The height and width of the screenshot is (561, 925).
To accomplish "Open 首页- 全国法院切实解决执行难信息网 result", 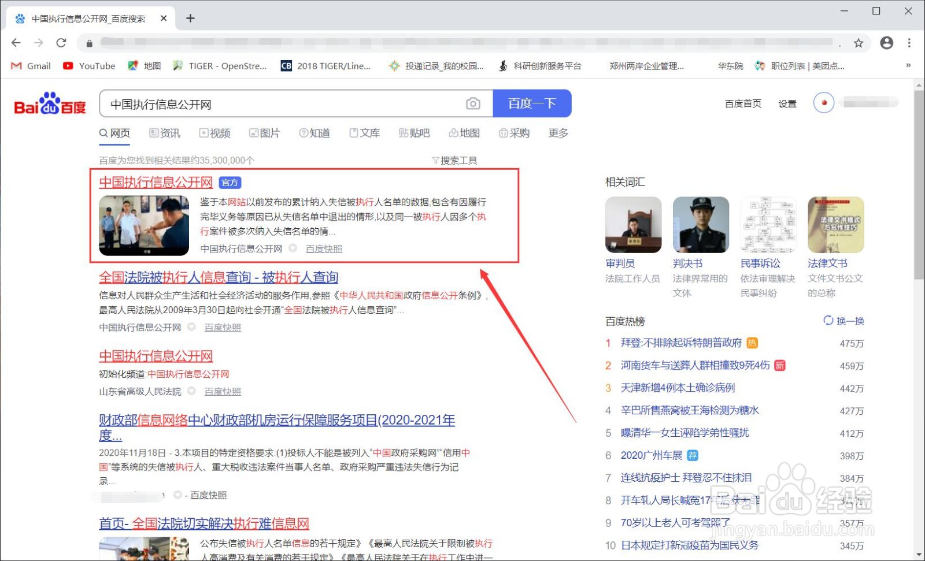I will 204,523.
